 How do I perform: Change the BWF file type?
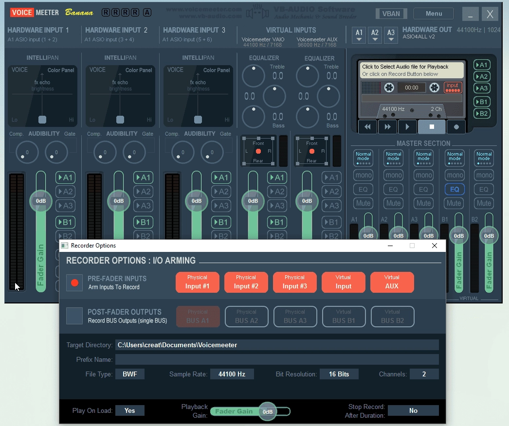tap(129, 374)
